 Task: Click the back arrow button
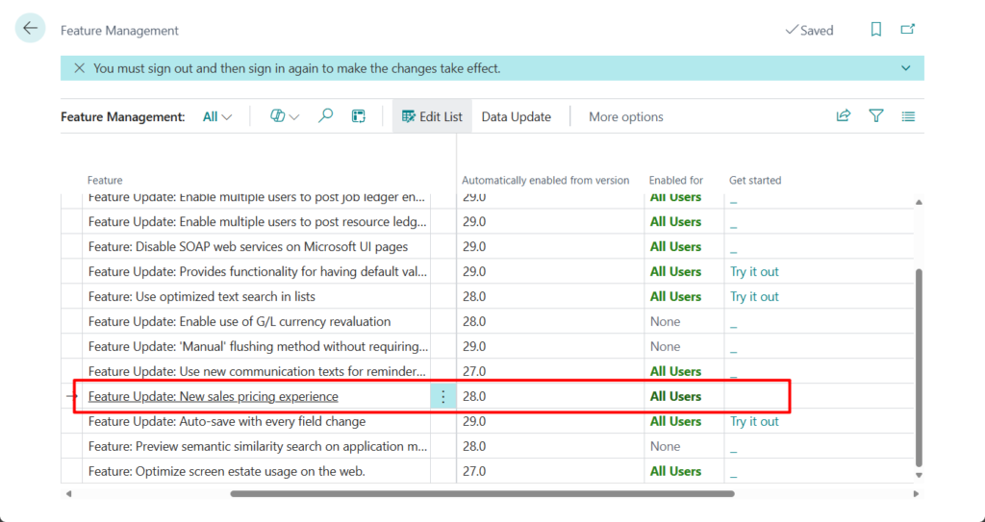tap(30, 29)
